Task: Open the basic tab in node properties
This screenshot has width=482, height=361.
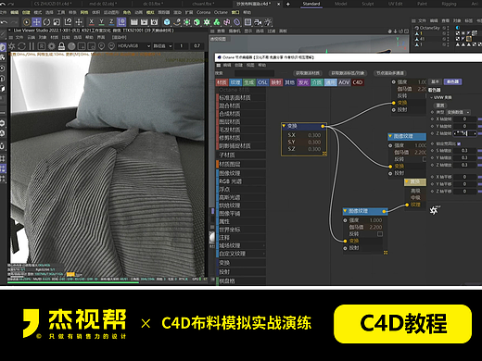Action: click(435, 81)
